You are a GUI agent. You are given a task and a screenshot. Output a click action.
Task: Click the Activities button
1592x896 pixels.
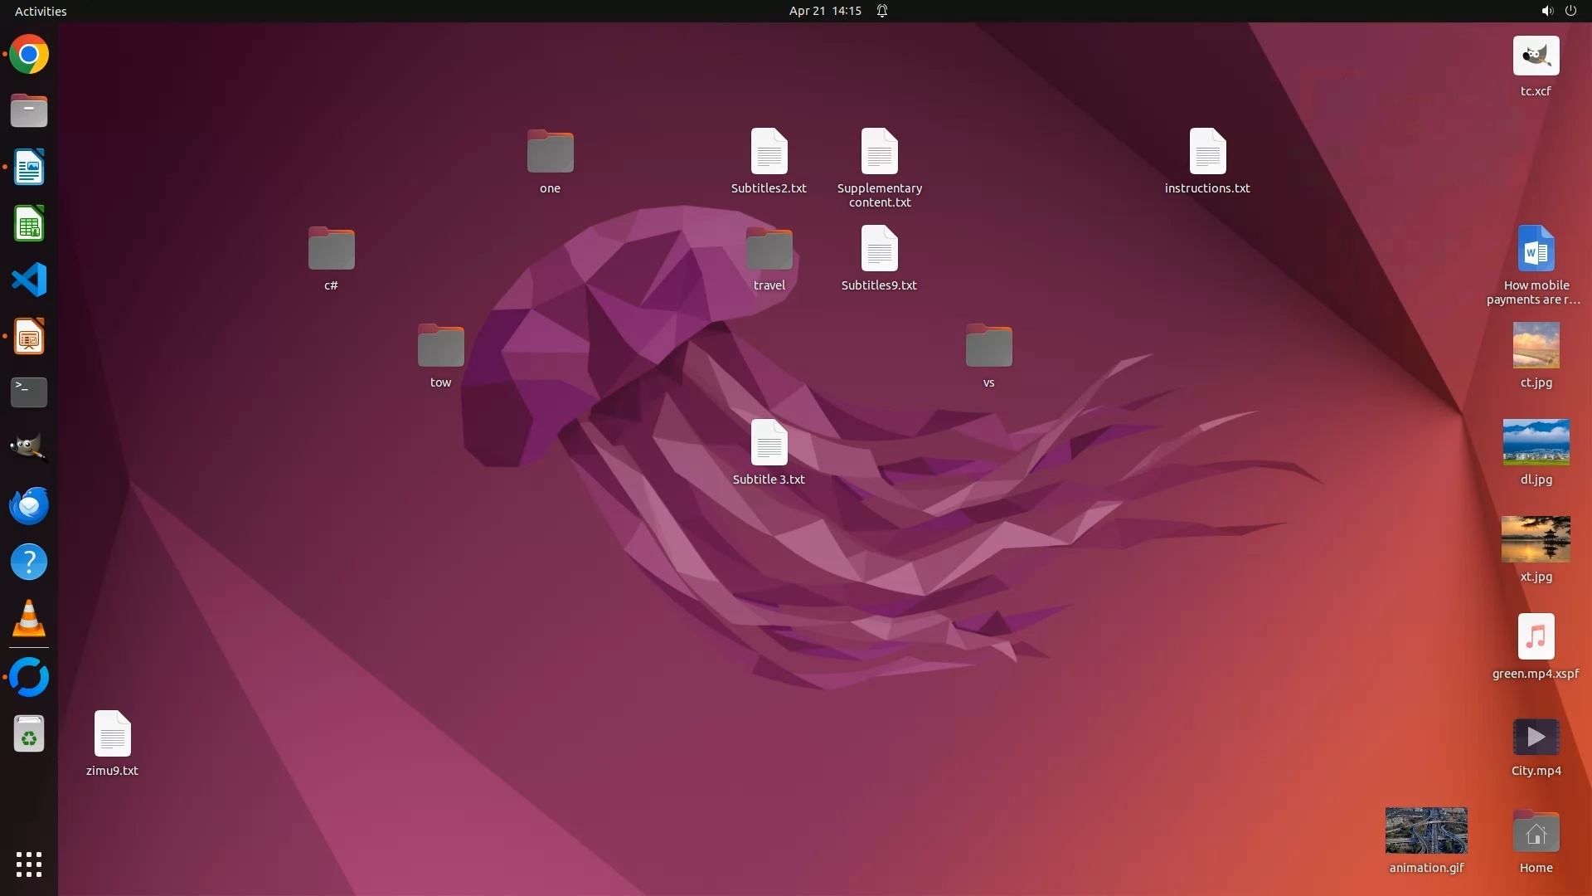click(x=41, y=11)
